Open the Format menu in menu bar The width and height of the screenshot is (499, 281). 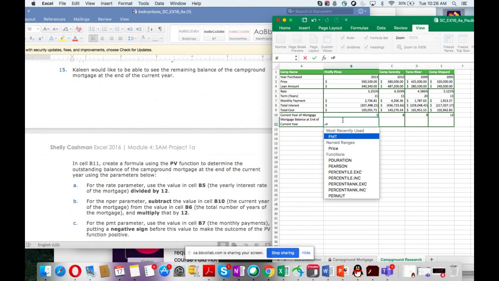pyautogui.click(x=125, y=4)
